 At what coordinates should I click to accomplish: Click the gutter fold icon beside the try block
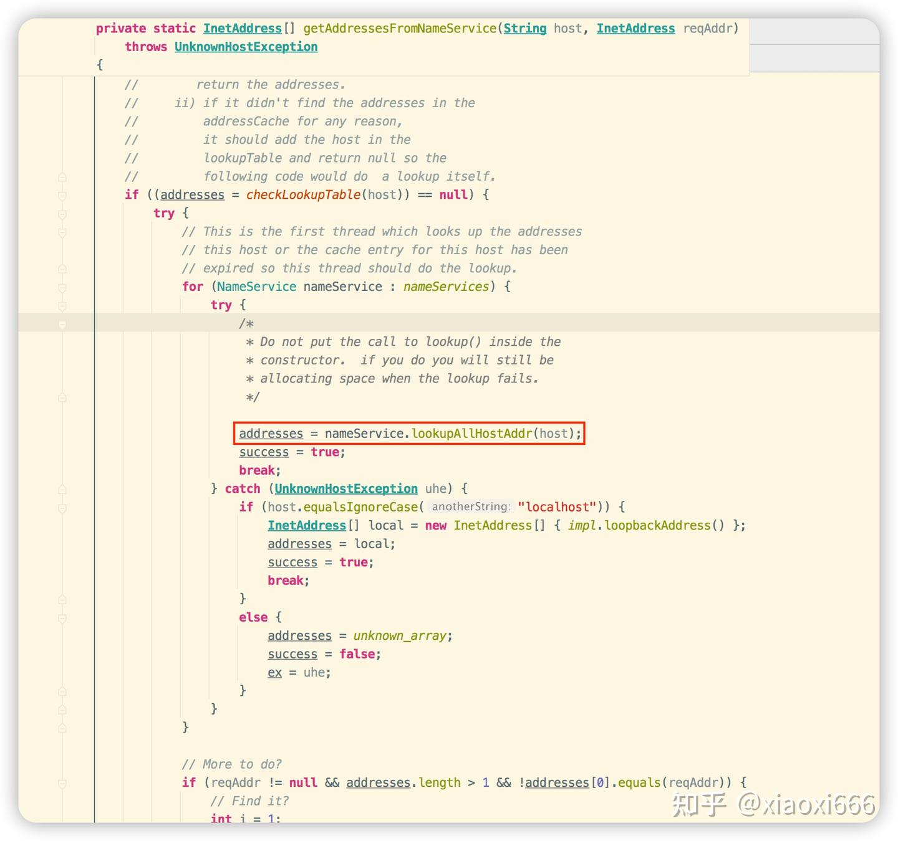point(61,214)
